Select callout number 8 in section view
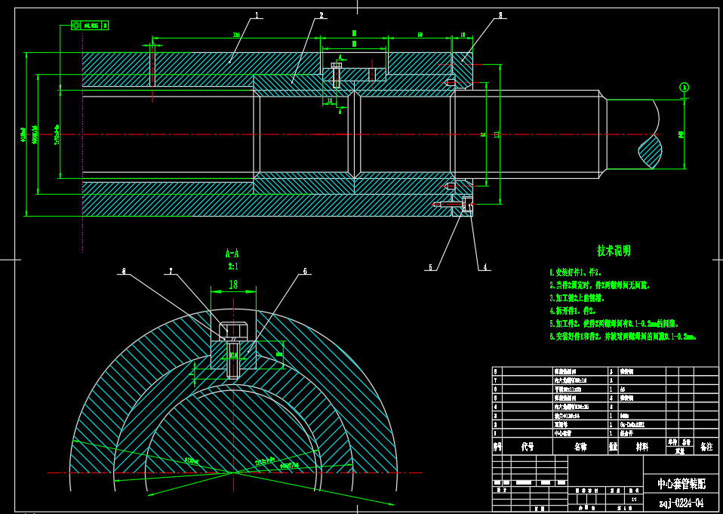This screenshot has width=723, height=514. point(125,270)
